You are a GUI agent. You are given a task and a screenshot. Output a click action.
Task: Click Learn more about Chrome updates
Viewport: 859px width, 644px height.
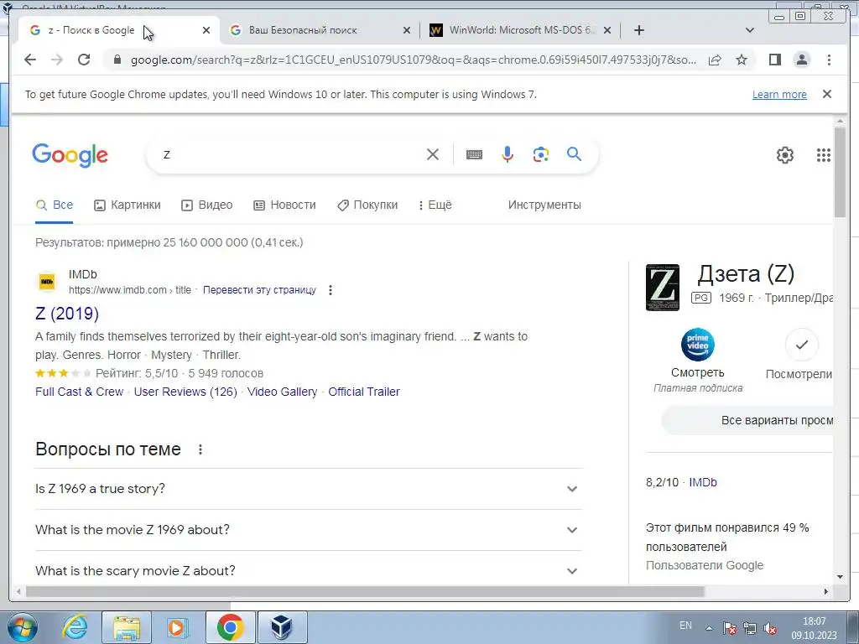pos(779,95)
